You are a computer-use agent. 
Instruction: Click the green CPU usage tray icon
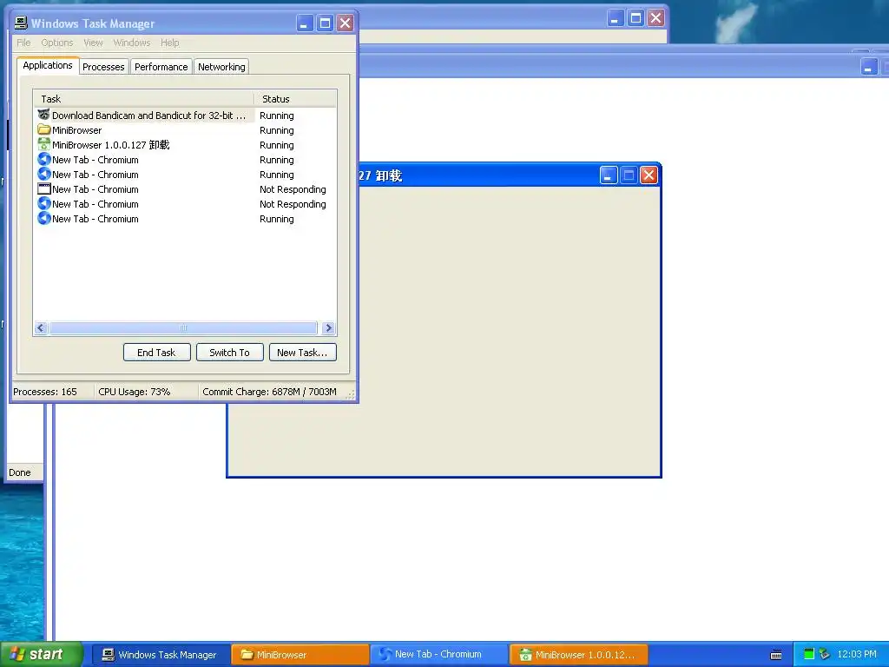(x=809, y=654)
